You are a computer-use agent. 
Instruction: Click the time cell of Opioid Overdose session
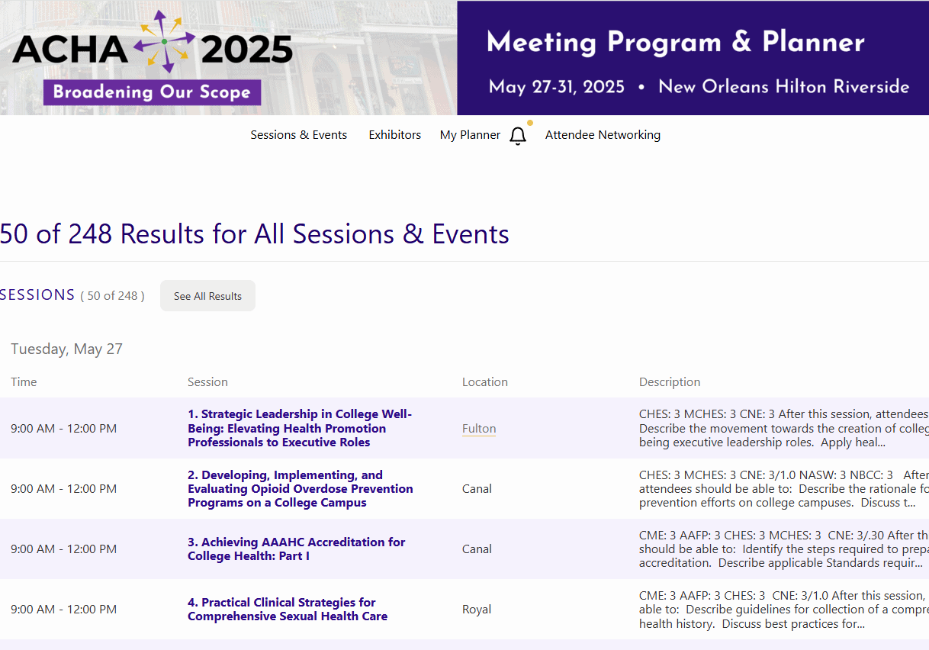(x=64, y=489)
